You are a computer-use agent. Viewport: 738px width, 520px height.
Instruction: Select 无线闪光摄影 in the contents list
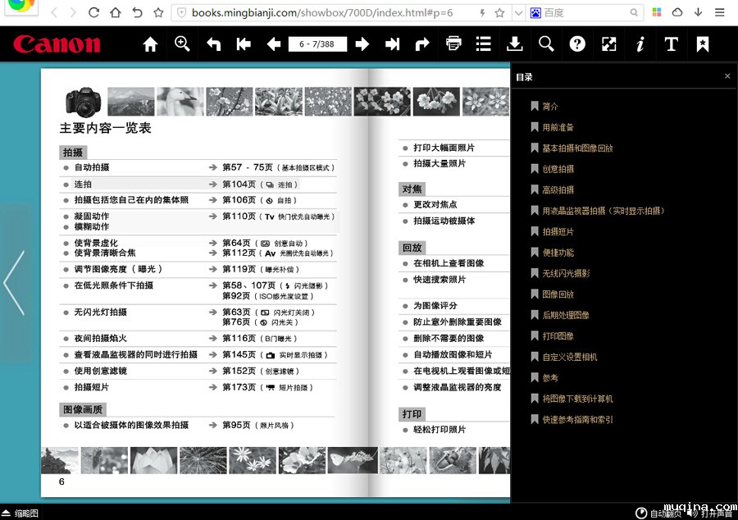coord(565,273)
